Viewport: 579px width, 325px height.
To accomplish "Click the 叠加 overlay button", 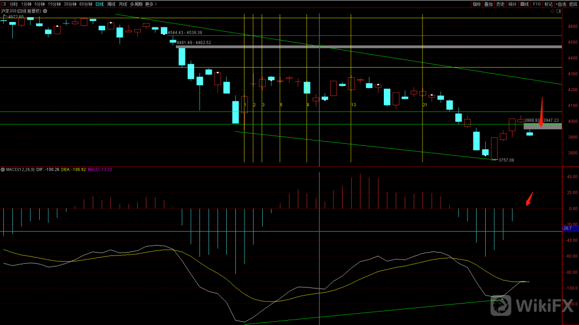I will 488,4.
